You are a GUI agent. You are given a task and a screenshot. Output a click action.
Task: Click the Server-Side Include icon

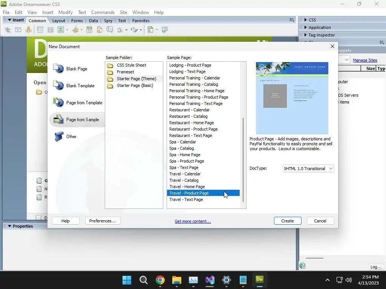coord(100,30)
